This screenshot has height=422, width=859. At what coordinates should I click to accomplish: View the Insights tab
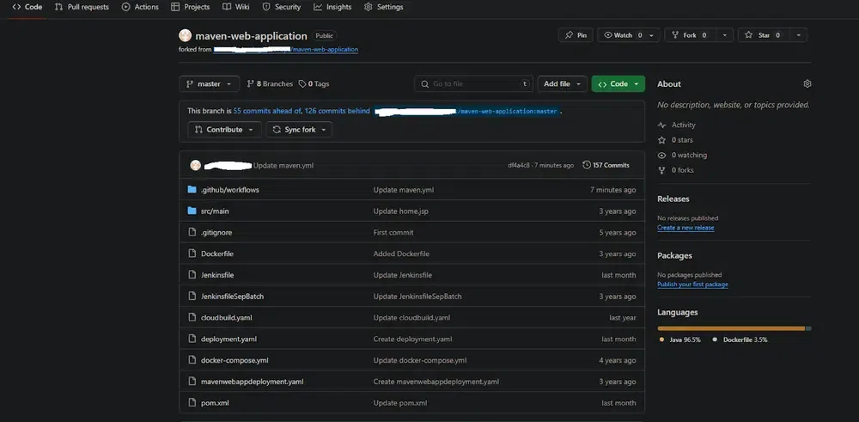[332, 7]
